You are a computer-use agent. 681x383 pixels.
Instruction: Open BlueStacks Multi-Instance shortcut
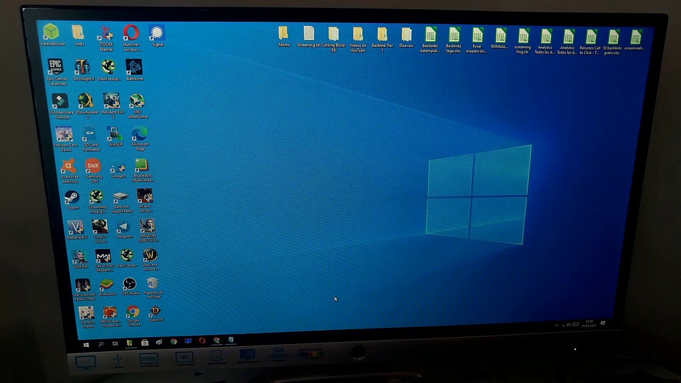pos(142,171)
